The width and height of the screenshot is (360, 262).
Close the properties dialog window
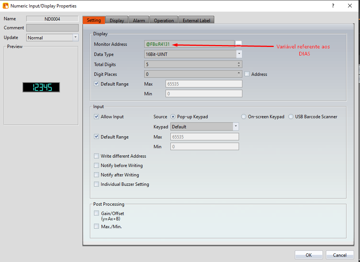pyautogui.click(x=350, y=6)
